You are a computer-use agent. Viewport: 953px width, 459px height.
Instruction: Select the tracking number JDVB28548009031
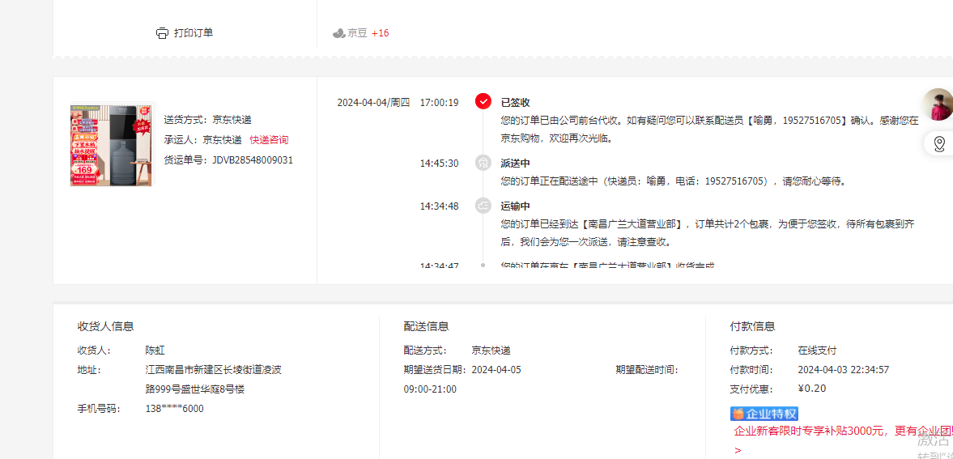[x=253, y=160]
